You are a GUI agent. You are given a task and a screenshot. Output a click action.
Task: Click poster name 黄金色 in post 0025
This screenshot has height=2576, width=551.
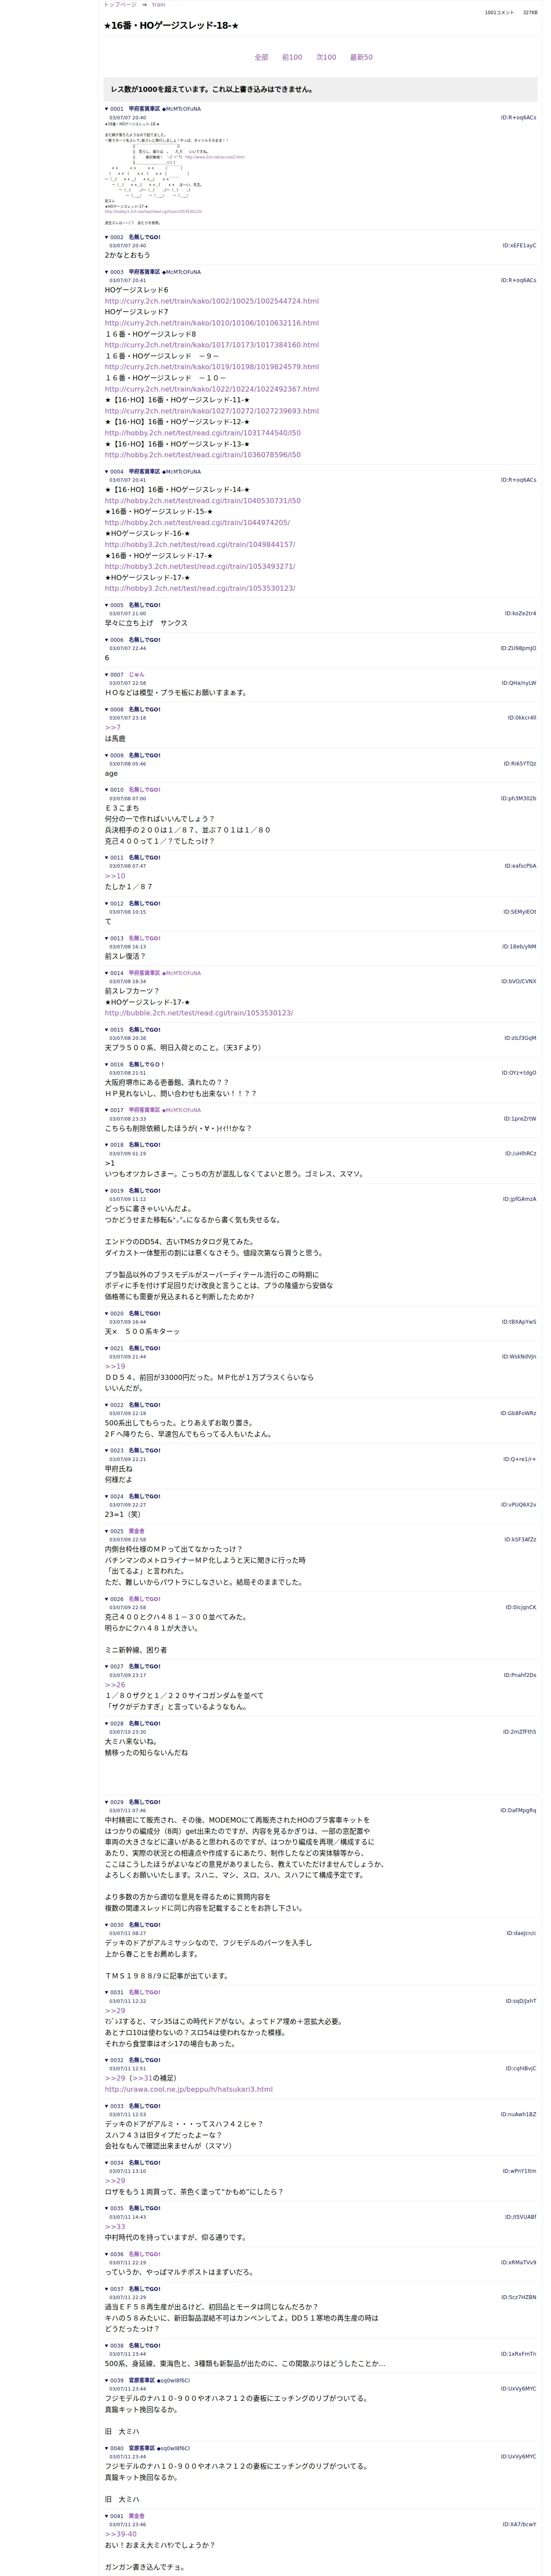pos(137,1531)
